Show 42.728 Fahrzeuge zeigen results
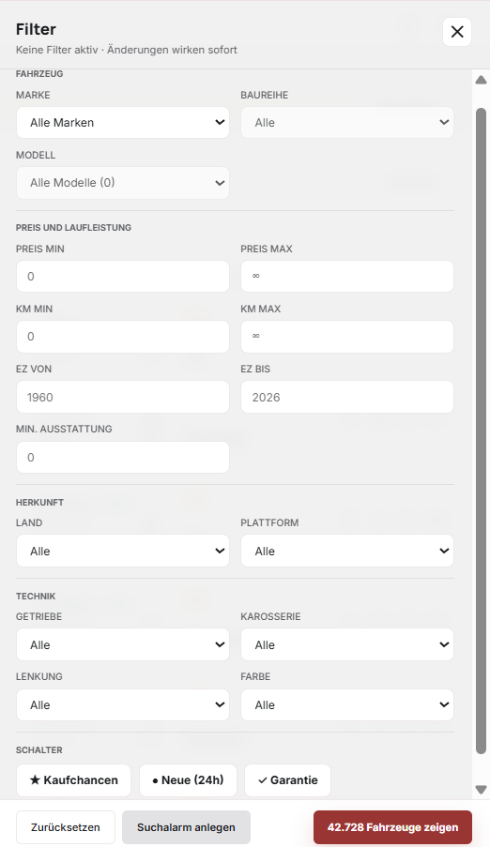The width and height of the screenshot is (490, 847). 392,827
